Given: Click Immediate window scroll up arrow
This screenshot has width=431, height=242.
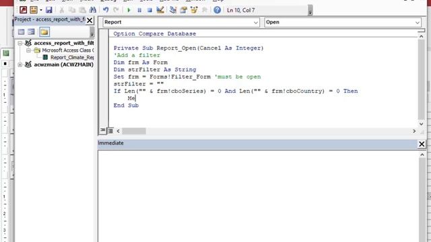Looking at the screenshot, I should pos(422,155).
